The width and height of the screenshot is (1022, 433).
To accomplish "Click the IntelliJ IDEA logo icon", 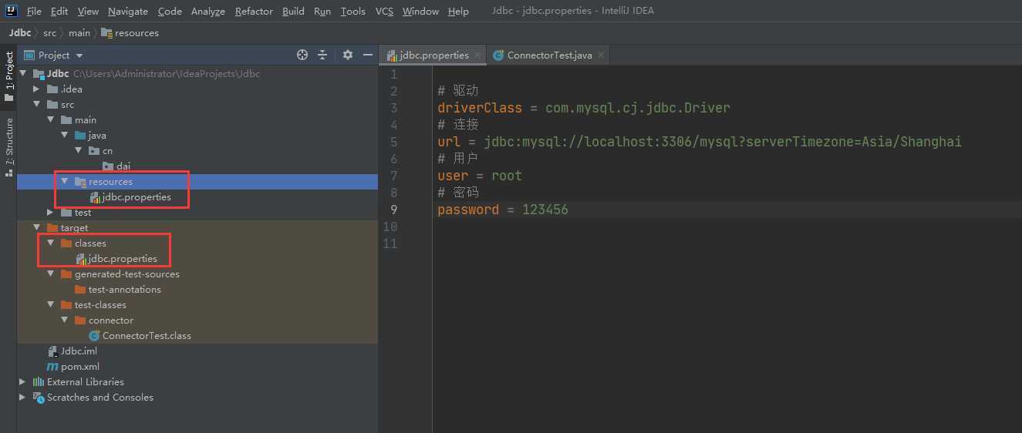I will point(12,11).
